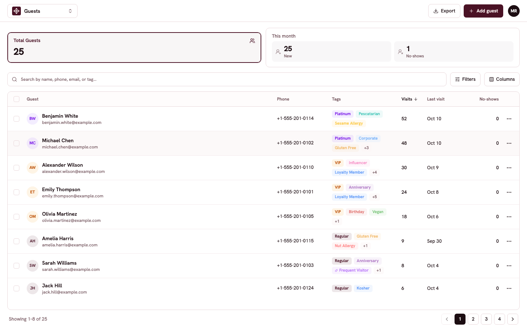Image resolution: width=527 pixels, height=329 pixels.
Task: Open actions menu for Amelia Harris
Action: tap(509, 241)
